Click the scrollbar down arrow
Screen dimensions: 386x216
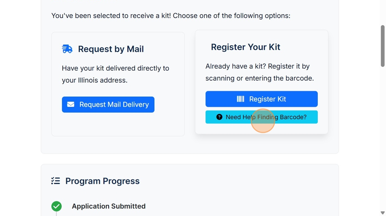383,213
